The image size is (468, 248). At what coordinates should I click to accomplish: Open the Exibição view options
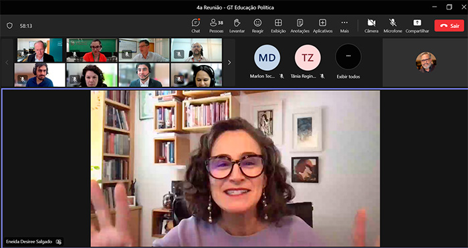[278, 25]
